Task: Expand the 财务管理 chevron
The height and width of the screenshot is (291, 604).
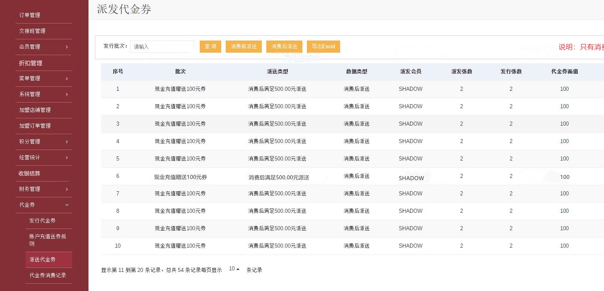Action: [x=67, y=189]
